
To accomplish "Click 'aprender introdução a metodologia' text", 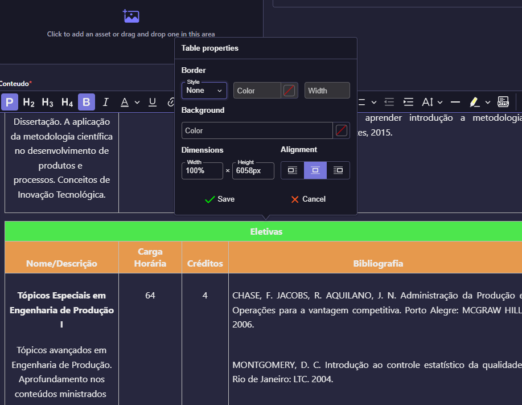I will (x=443, y=118).
